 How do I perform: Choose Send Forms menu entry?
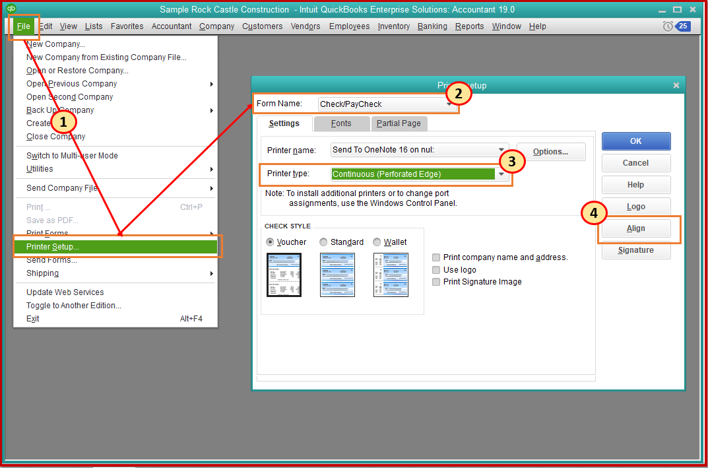tap(115, 260)
